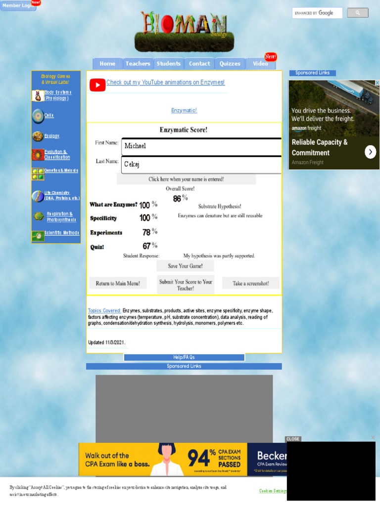Open the Video tab
The height and width of the screenshot is (506, 380).
pyautogui.click(x=260, y=64)
